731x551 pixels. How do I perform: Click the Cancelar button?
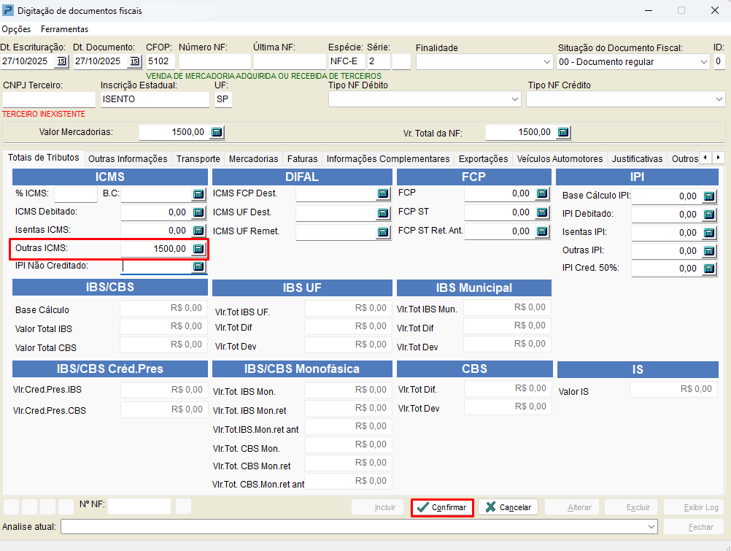pyautogui.click(x=508, y=507)
